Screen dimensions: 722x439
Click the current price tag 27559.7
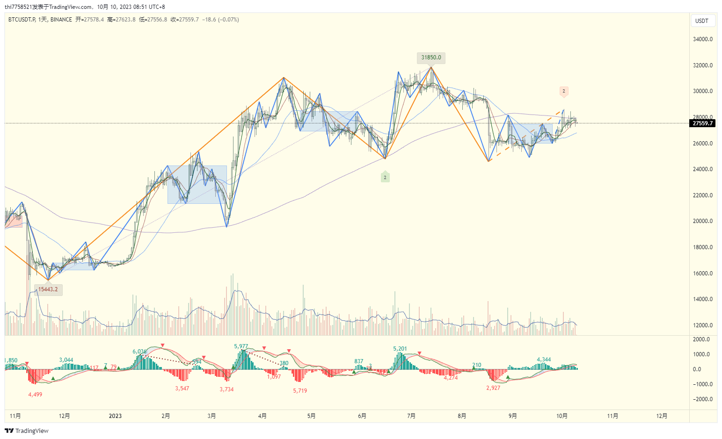[703, 123]
